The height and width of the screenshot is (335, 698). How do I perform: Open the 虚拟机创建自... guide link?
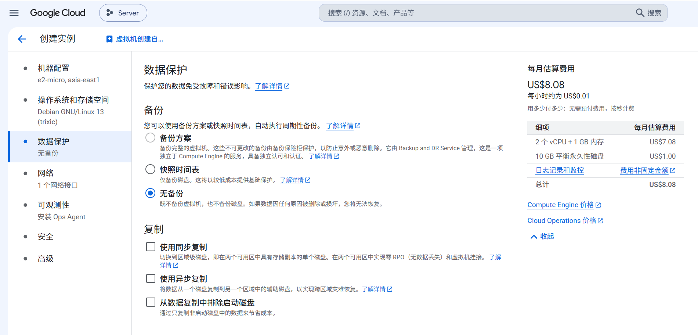click(x=134, y=39)
